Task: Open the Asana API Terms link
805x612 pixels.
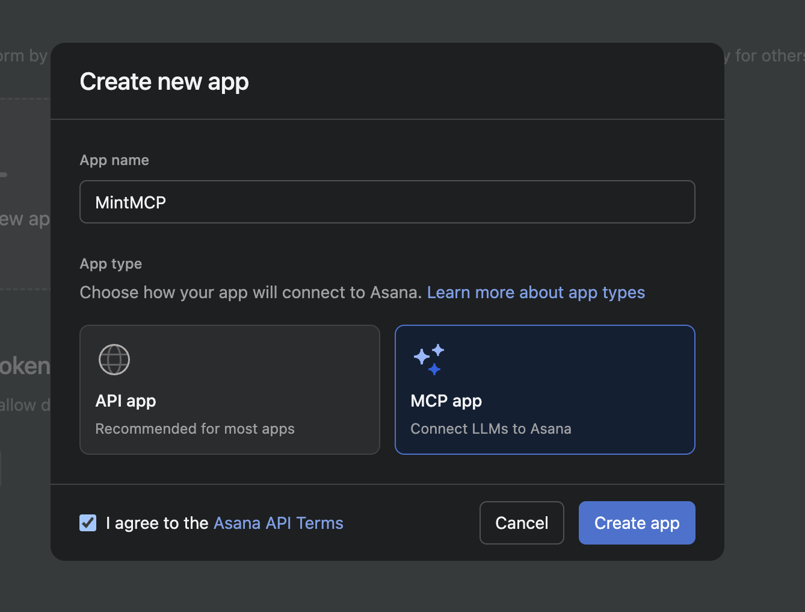Action: tap(279, 523)
